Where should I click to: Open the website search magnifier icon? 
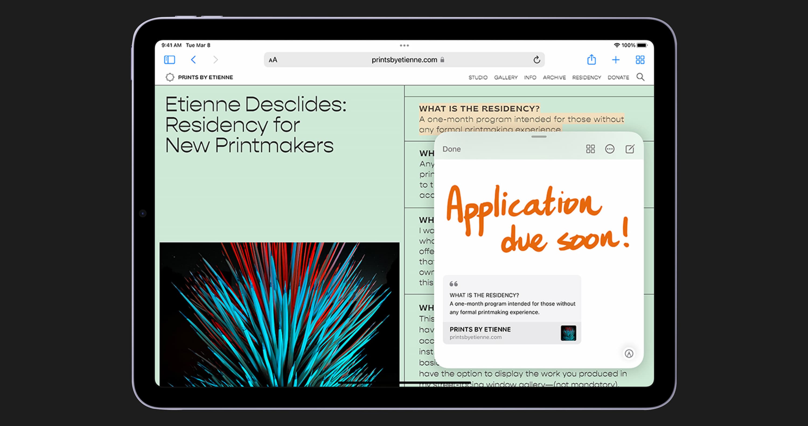point(640,77)
